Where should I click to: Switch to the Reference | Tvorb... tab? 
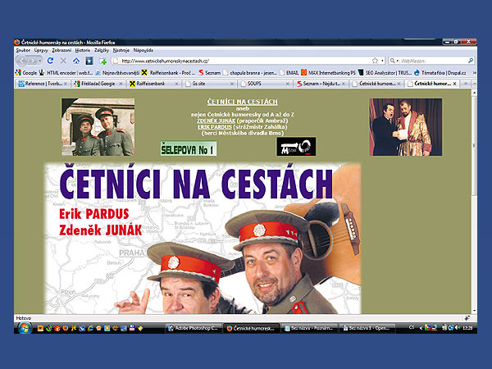click(x=43, y=84)
